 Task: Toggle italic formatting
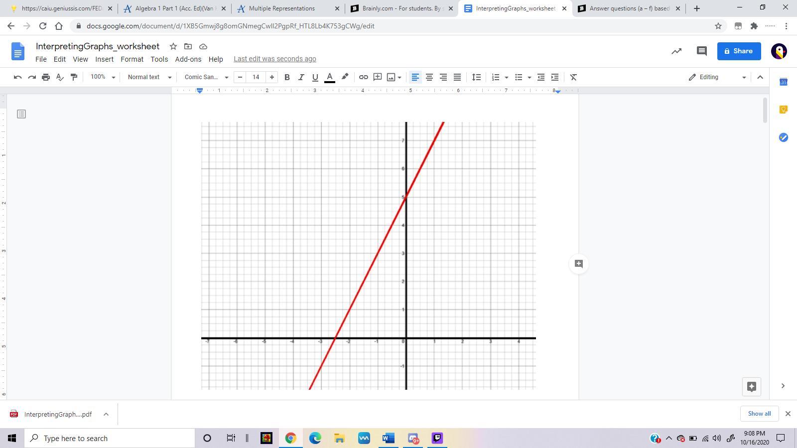[301, 77]
